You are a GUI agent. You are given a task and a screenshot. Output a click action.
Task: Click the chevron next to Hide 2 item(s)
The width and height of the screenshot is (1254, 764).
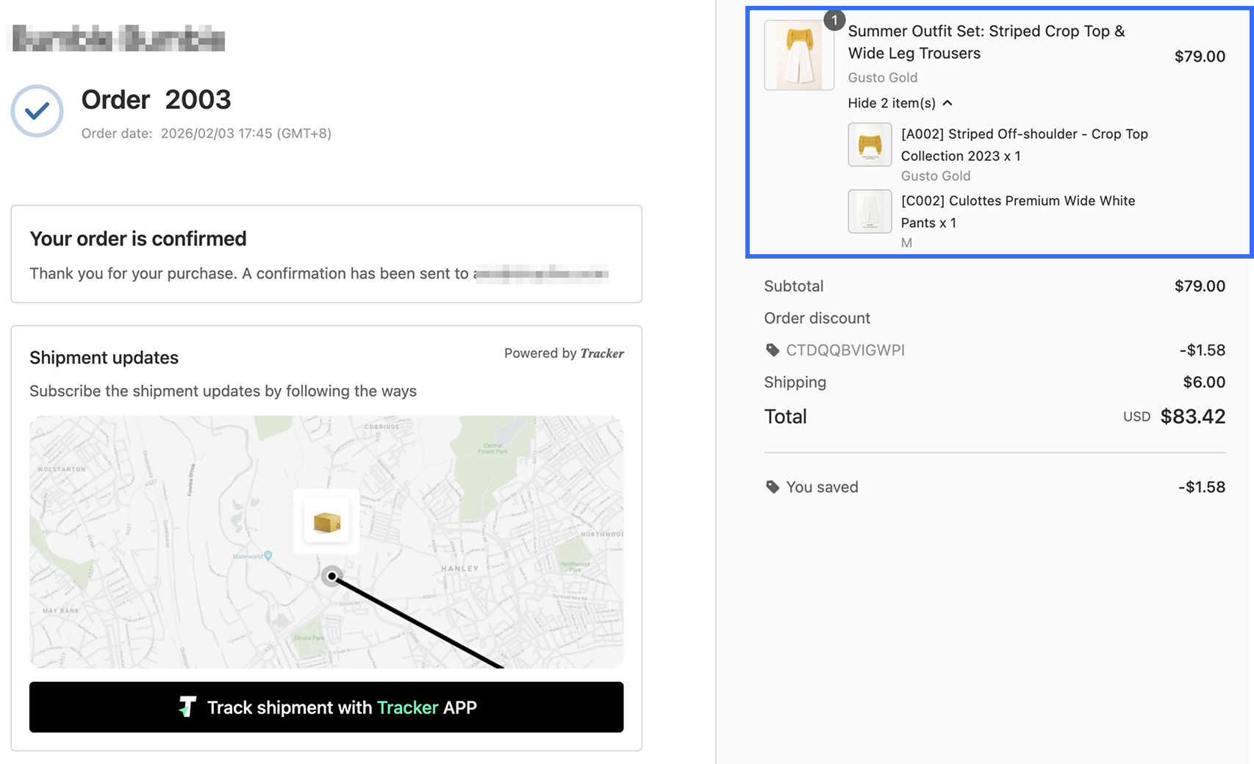click(x=947, y=103)
